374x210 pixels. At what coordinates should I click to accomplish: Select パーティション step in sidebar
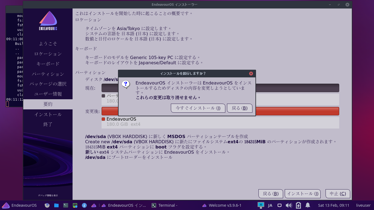pos(48,74)
